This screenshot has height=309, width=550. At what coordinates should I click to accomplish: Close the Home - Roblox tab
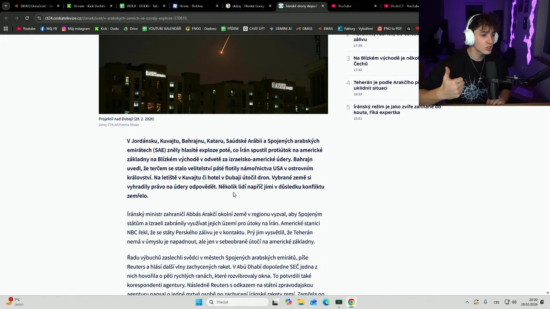[x=217, y=6]
